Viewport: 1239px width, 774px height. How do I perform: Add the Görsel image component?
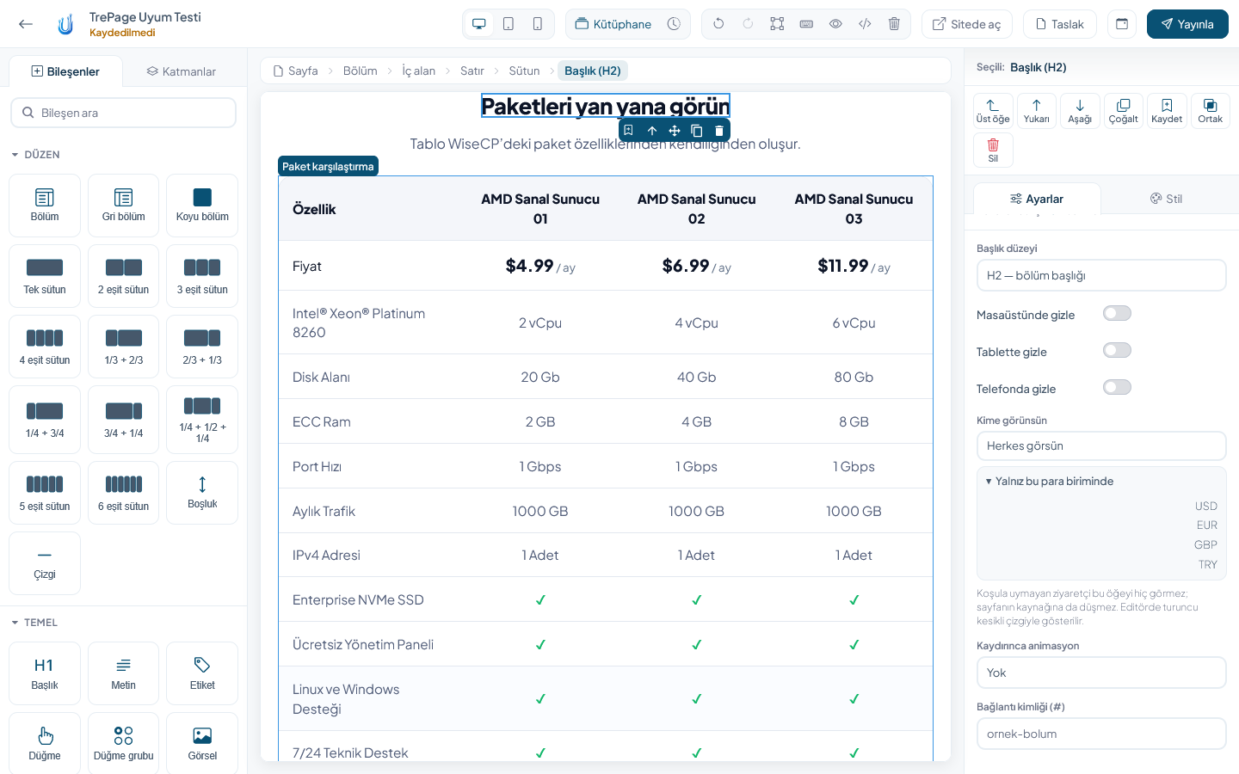coord(202,743)
